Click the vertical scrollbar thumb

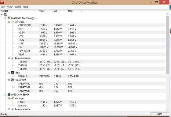click(x=167, y=45)
